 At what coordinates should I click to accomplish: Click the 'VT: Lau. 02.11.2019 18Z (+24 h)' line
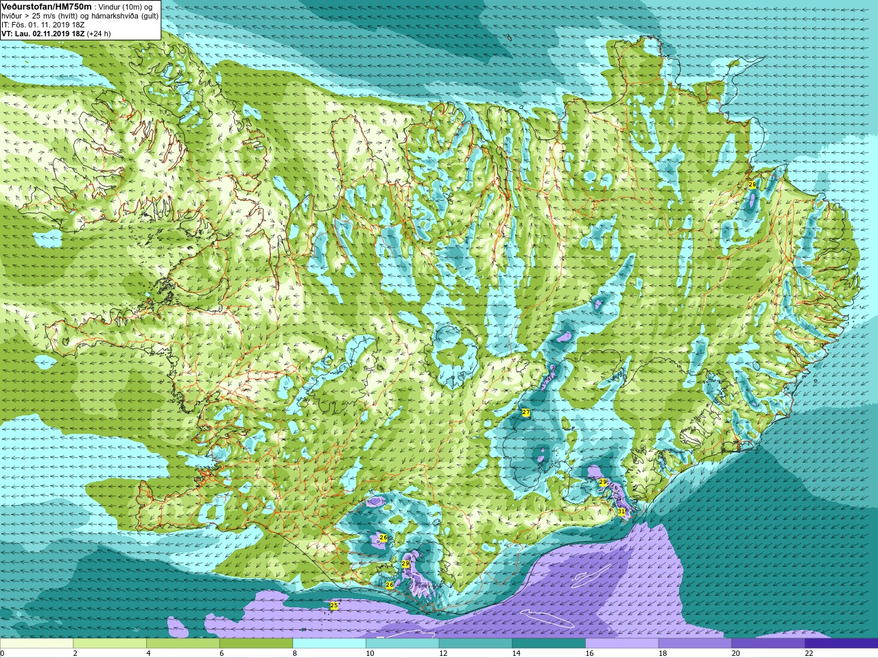click(56, 33)
